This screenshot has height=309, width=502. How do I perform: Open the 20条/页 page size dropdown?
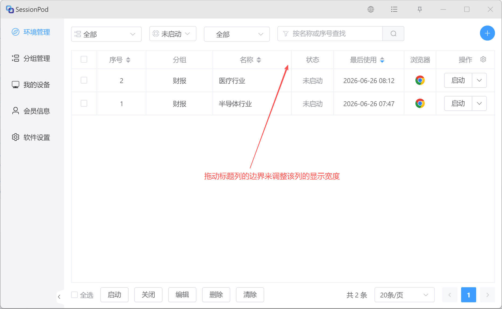(x=404, y=295)
